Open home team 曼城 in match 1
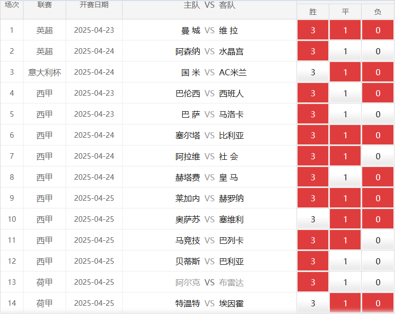The height and width of the screenshot is (314, 395). (x=191, y=30)
